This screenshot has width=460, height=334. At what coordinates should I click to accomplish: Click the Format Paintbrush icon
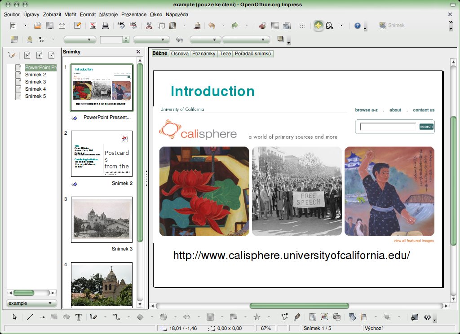(197, 26)
